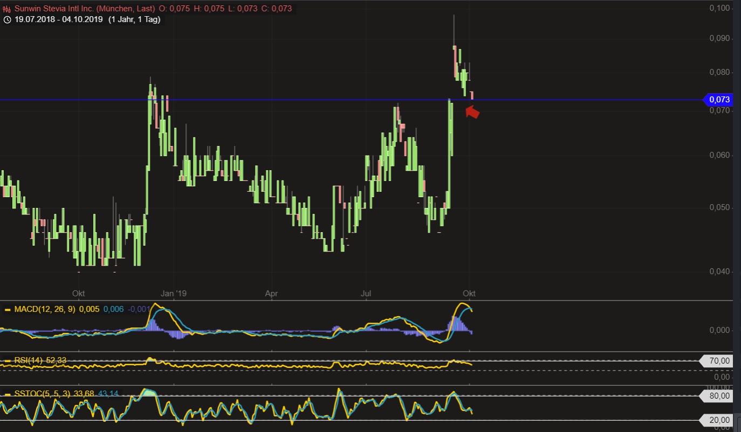
Task: Click the 20,00 stochastic level tag
Action: [x=716, y=420]
